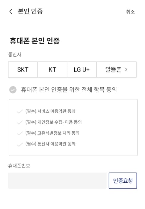Screen dimensions: 145x209
Task: Open the (필수) 고유식별정보 처리 동의 text
Action: tap(52, 133)
